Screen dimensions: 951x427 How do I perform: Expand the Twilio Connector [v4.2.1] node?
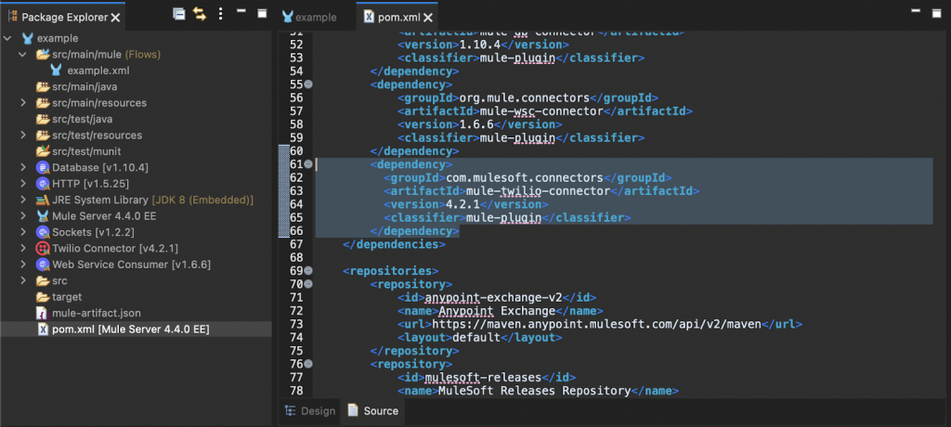pos(23,248)
